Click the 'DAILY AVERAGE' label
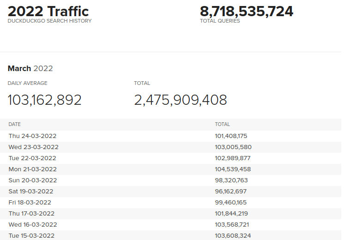The height and width of the screenshot is (240, 344). pyautogui.click(x=27, y=83)
